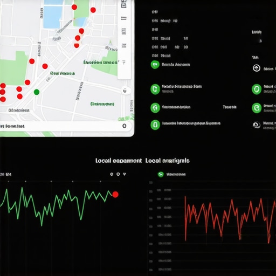Toggle the second small circle beside the triangle
This screenshot has width=276, height=276.
click(x=118, y=174)
